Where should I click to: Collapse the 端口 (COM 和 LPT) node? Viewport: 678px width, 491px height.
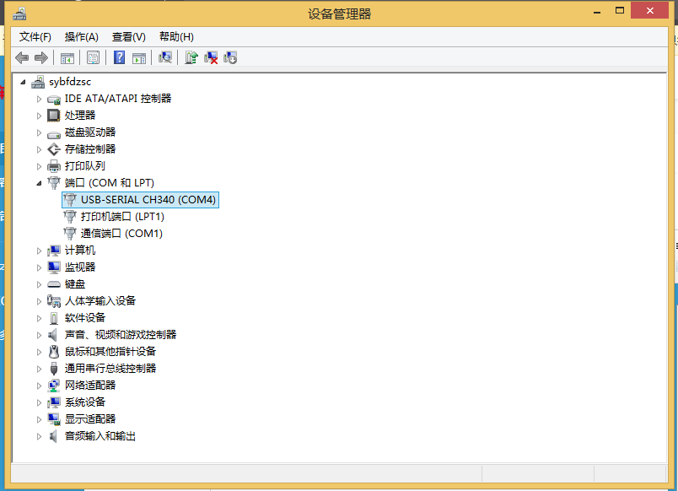(39, 183)
